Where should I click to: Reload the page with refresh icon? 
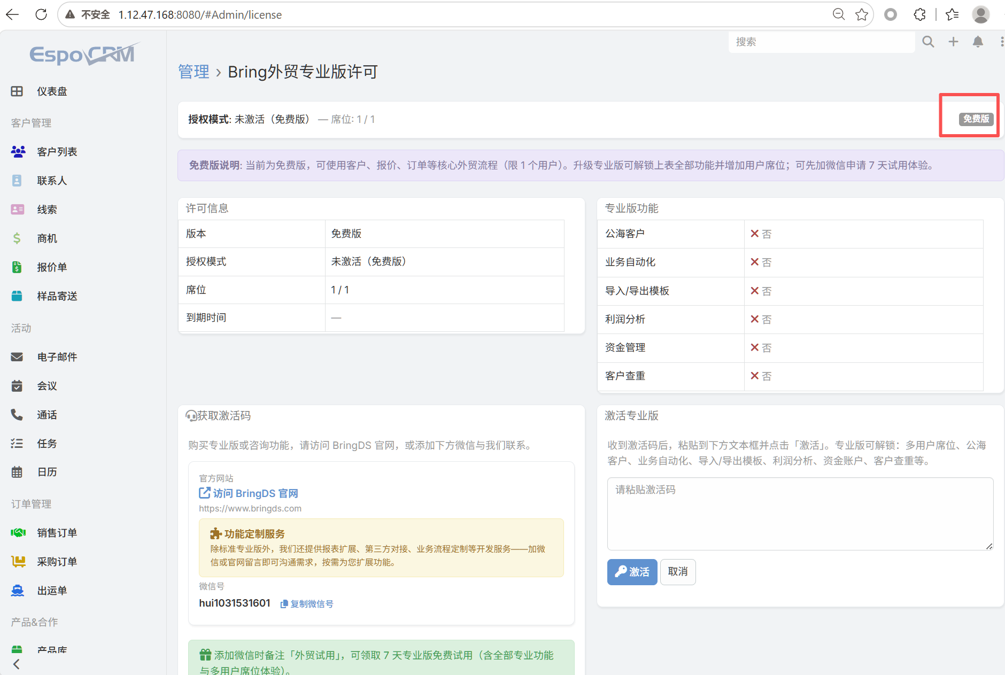click(41, 14)
